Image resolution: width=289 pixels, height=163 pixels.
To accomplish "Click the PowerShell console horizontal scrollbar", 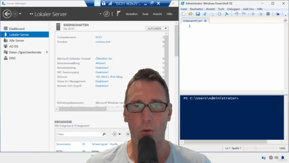I will [225, 142].
